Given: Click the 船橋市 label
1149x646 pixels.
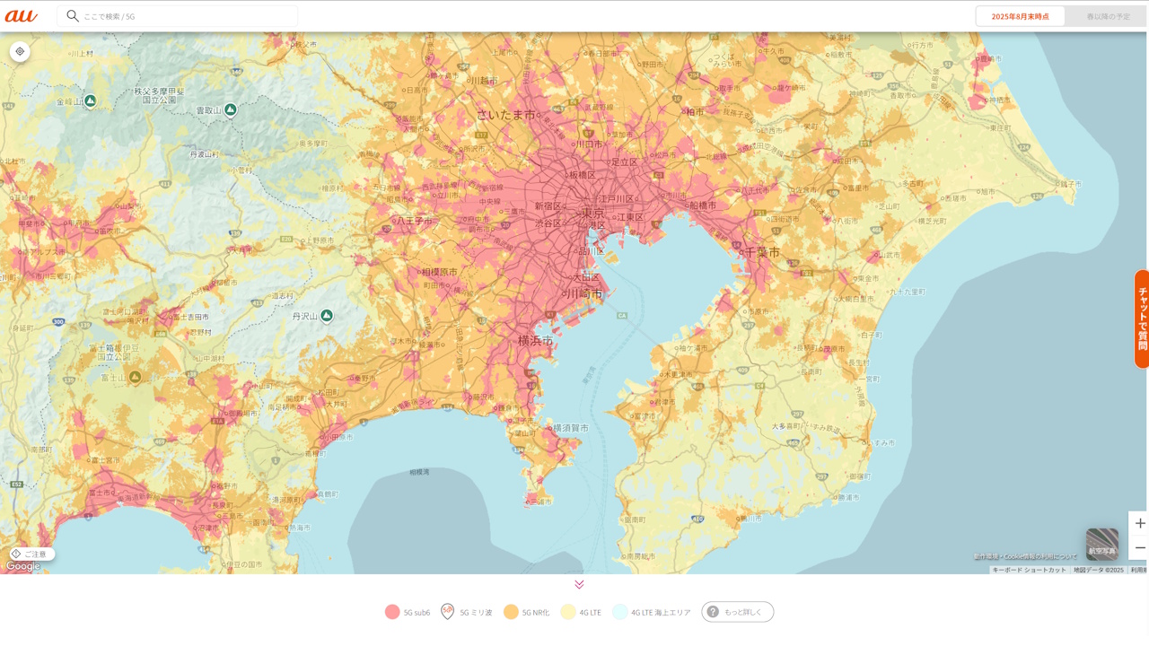Looking at the screenshot, I should click(703, 205).
